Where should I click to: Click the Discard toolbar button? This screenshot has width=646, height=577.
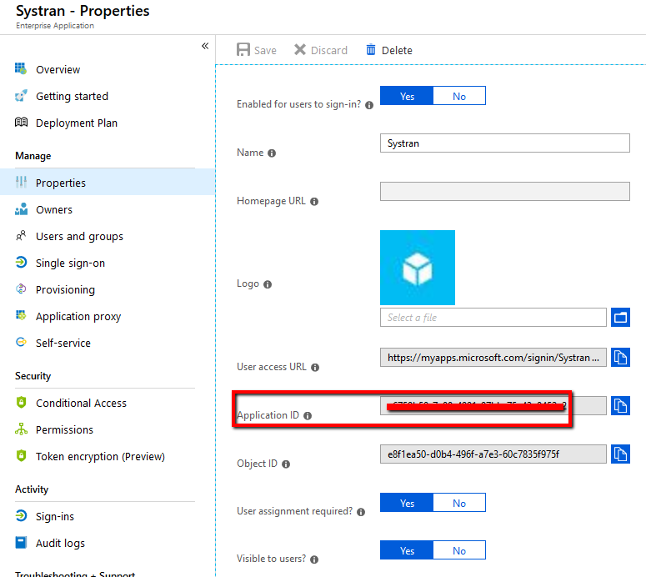[321, 50]
